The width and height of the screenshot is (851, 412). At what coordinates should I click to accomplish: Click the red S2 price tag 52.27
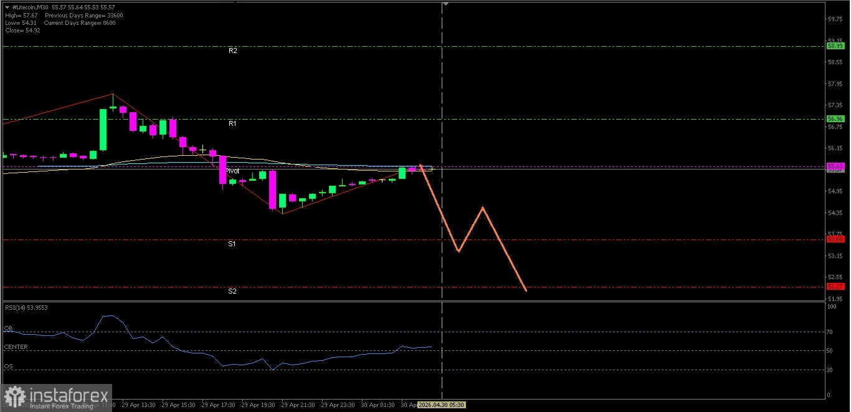835,286
